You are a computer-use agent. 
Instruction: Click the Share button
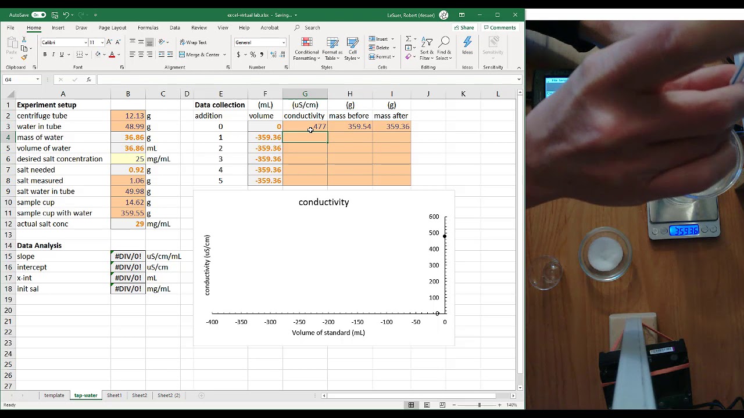tap(464, 27)
